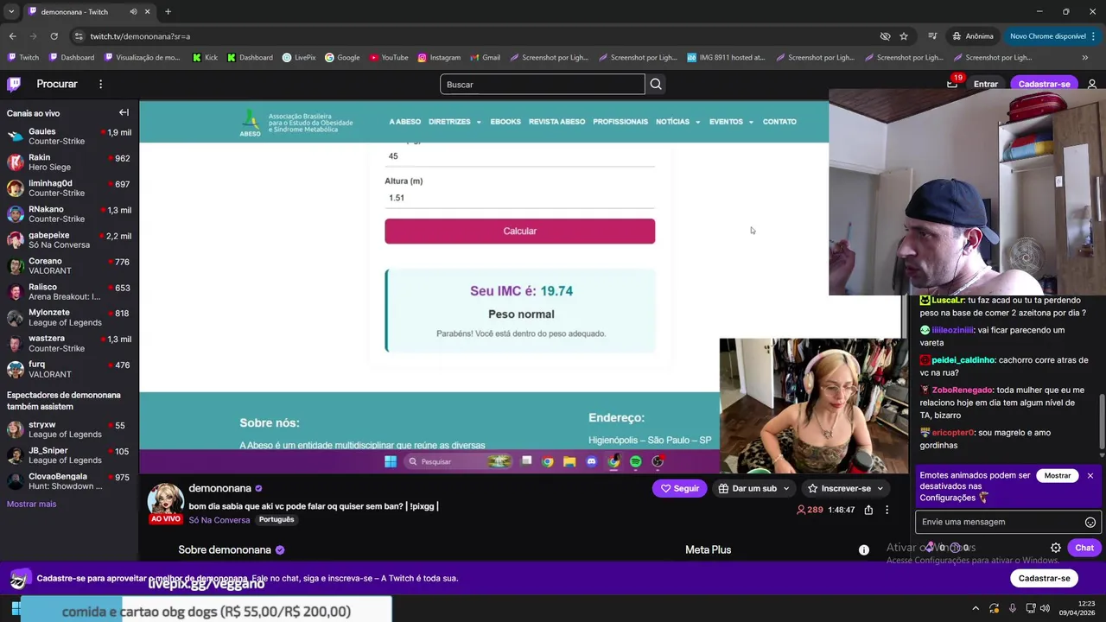This screenshot has height=622, width=1106.
Task: Open chat settings gear icon
Action: pyautogui.click(x=1056, y=548)
